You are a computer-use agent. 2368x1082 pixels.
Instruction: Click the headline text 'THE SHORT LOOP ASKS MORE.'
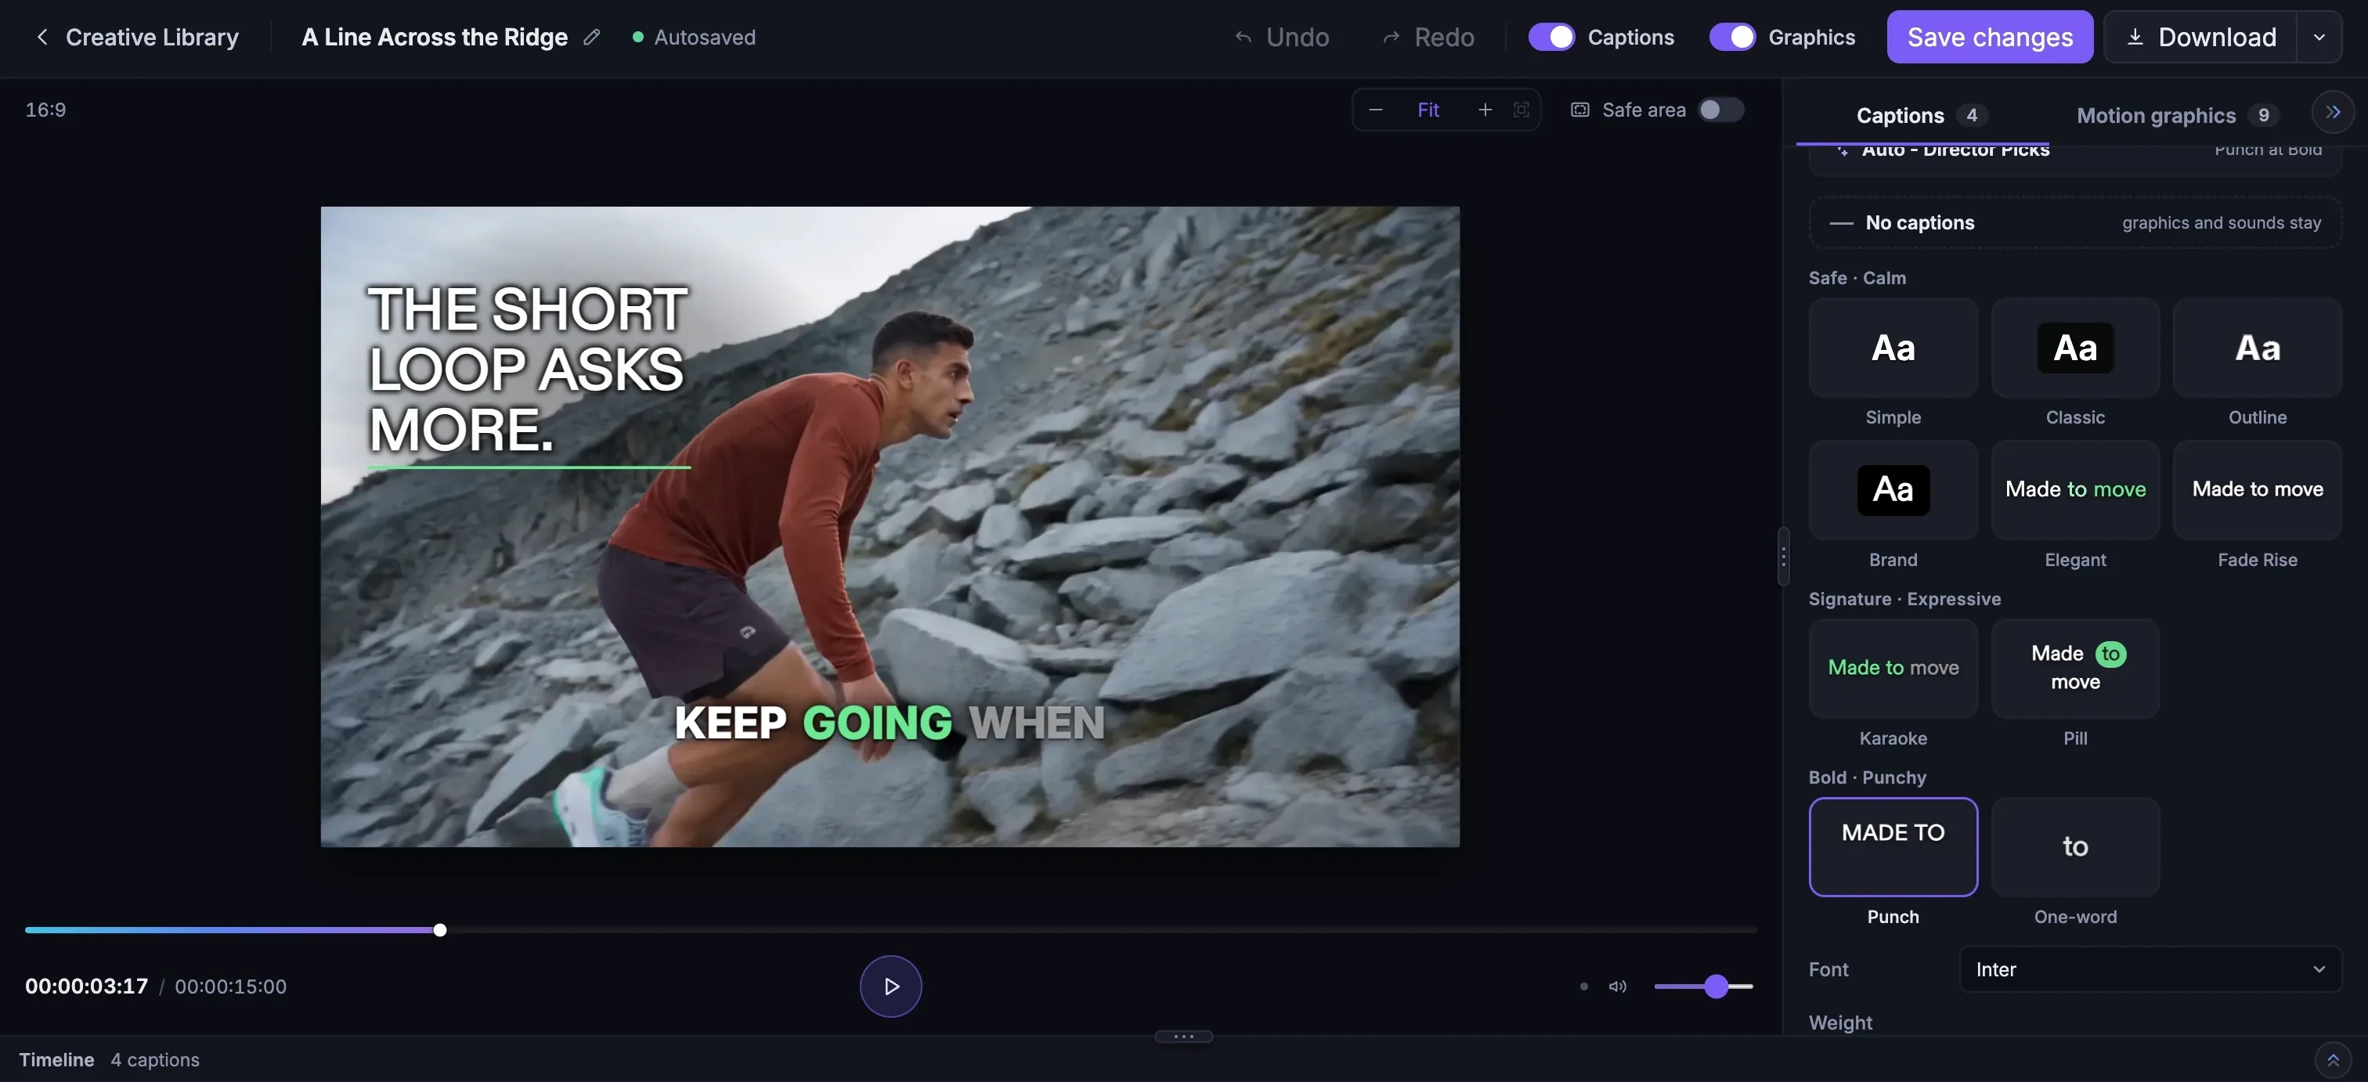point(527,370)
